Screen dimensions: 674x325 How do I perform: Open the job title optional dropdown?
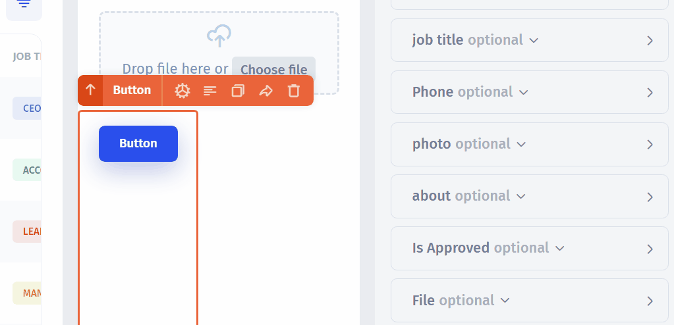pos(534,40)
